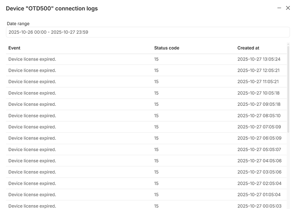Select the row created at 10:05:18
294x209 pixels.
[x=147, y=93]
